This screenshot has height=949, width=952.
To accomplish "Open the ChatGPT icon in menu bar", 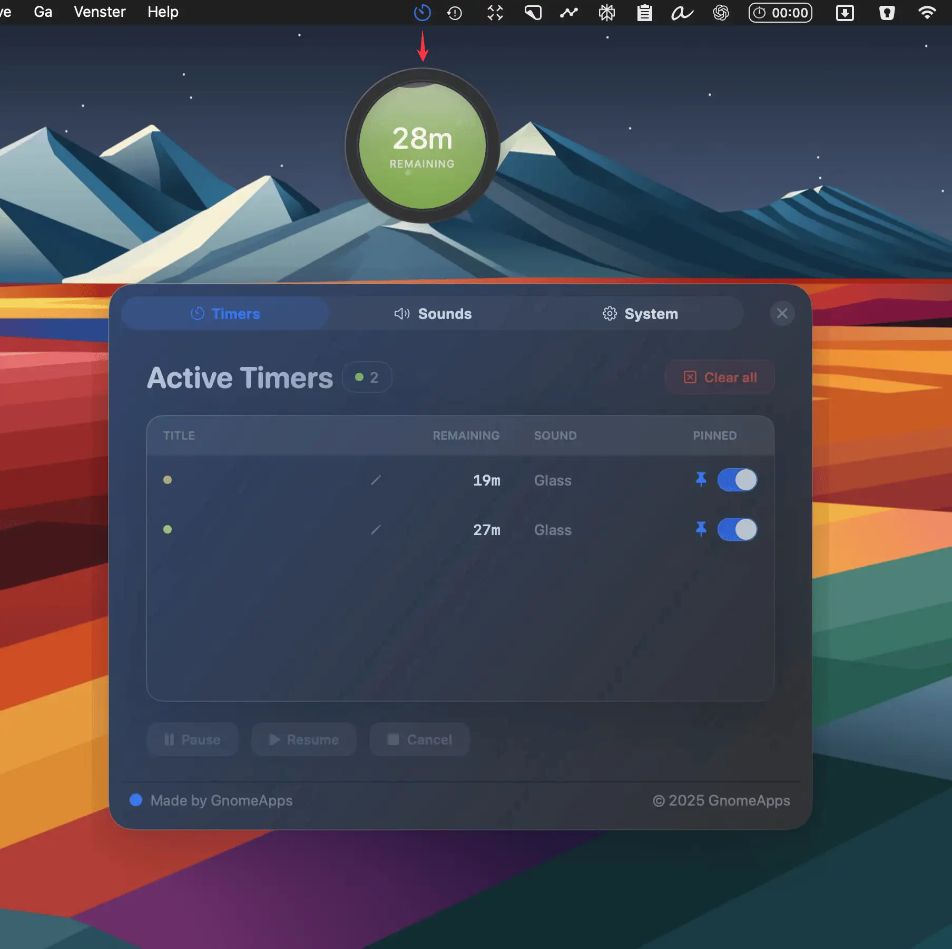I will pyautogui.click(x=721, y=13).
